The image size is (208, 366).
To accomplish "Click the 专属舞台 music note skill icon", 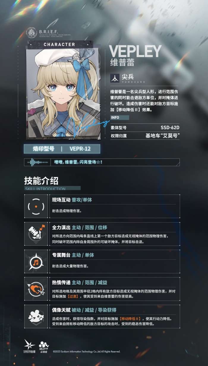I will click(x=36, y=261).
